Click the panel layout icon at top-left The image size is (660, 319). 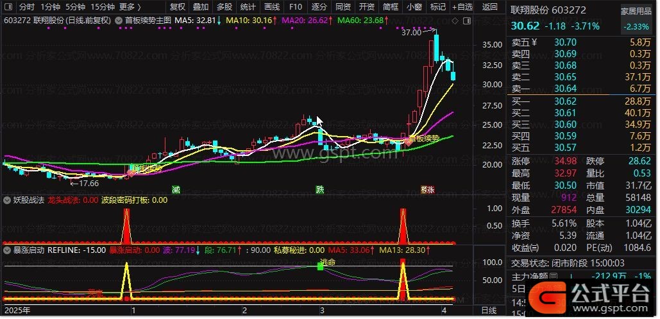click(8, 7)
